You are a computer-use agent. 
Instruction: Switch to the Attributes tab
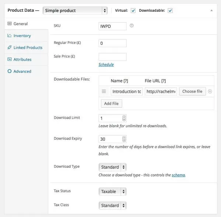(27, 59)
